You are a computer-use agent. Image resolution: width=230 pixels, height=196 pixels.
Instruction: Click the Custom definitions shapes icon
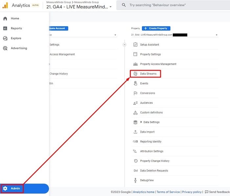[135, 113]
